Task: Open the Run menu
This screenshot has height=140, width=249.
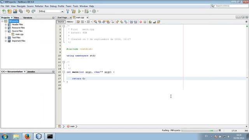Action: tap(47, 6)
